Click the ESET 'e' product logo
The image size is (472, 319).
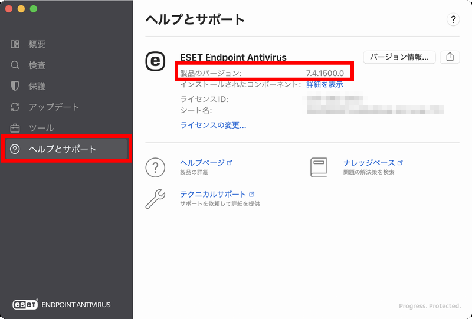click(x=155, y=61)
